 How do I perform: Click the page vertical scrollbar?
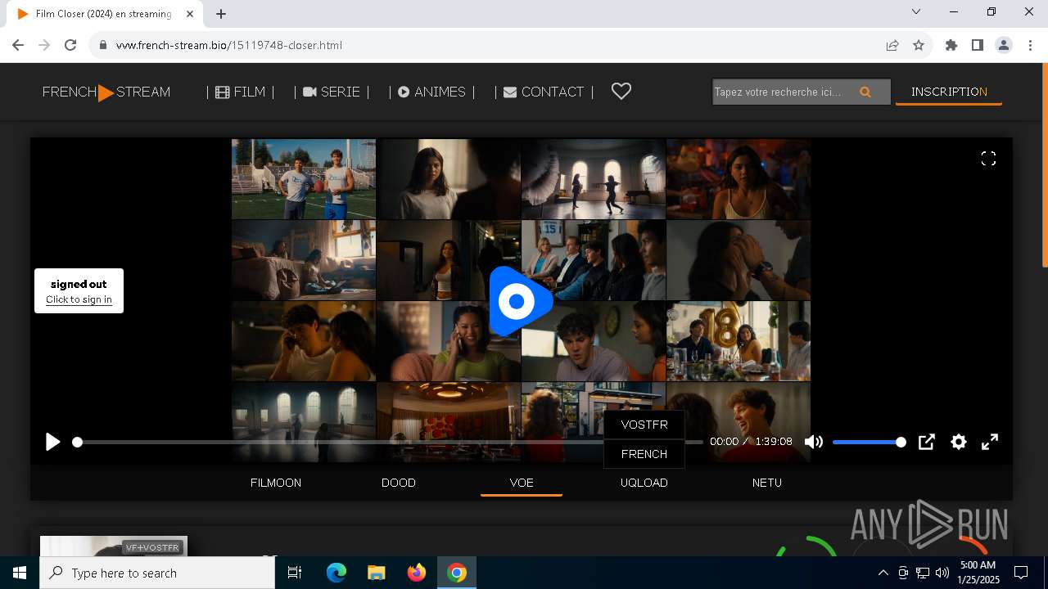1044,165
